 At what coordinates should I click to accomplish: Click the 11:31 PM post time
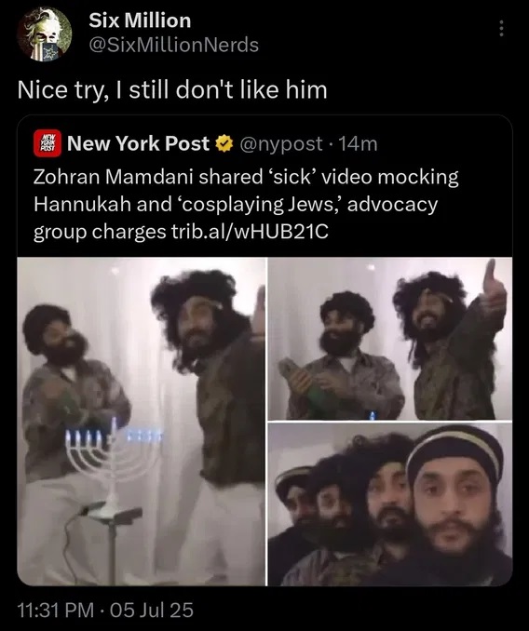[x=56, y=610]
